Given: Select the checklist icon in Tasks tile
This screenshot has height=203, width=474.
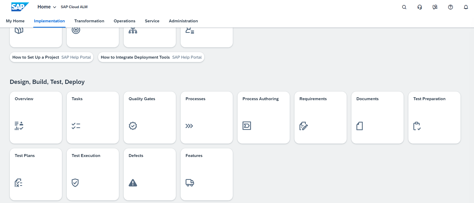Looking at the screenshot, I should [76, 126].
